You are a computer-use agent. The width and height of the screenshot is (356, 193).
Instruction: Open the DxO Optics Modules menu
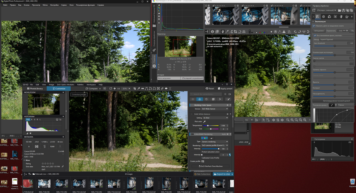pos(66,85)
